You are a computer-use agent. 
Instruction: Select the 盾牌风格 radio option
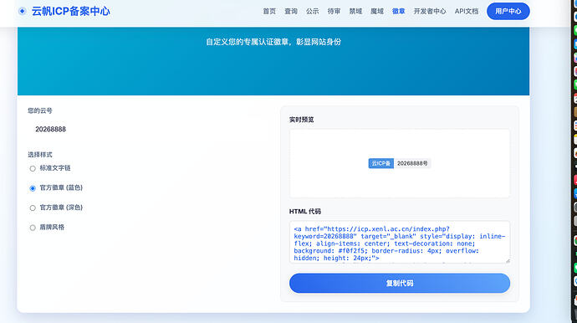point(33,228)
